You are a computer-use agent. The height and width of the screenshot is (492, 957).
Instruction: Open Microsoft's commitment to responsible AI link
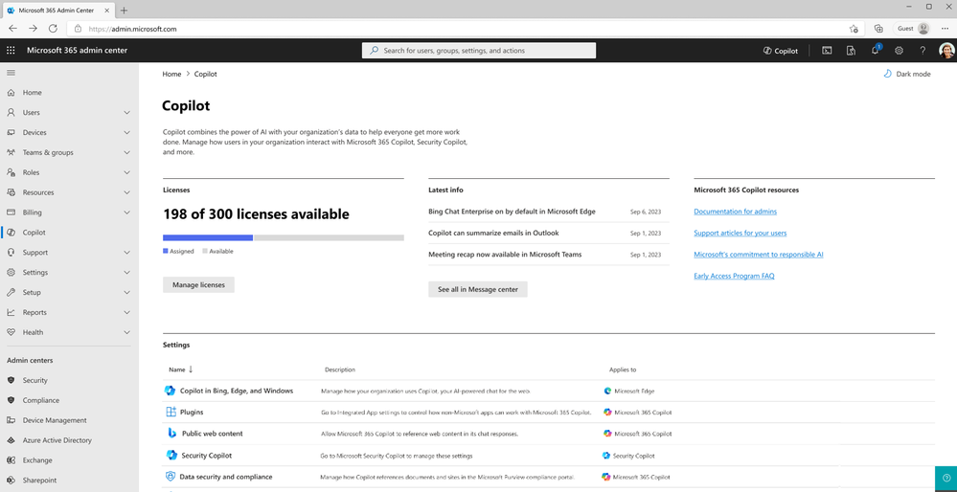click(x=758, y=255)
